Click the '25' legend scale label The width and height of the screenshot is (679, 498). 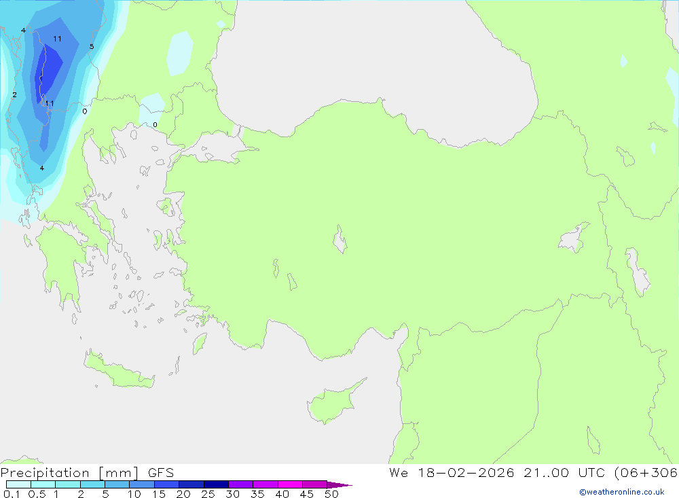pos(208,494)
